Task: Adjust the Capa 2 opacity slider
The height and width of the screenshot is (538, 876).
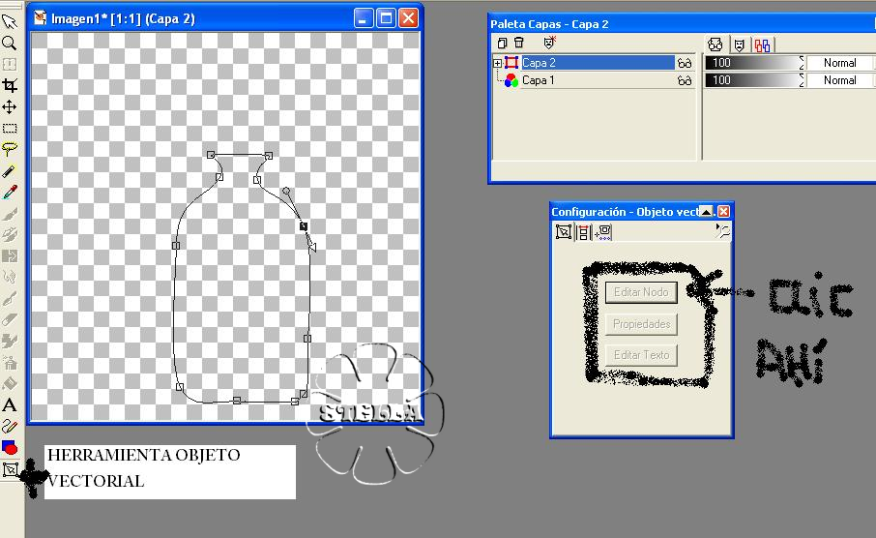Action: [754, 63]
